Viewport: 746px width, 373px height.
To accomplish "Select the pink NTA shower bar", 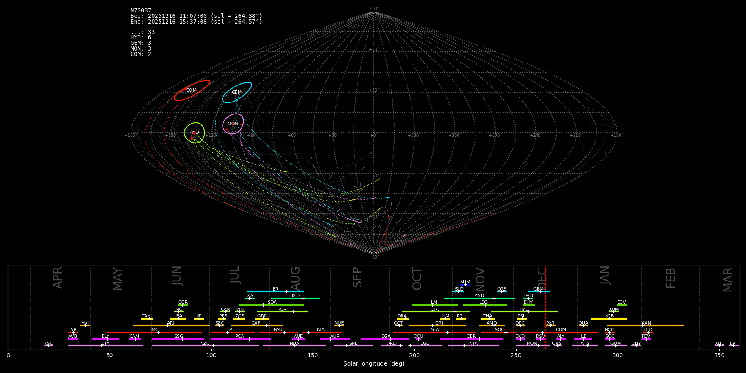I will [473, 346].
